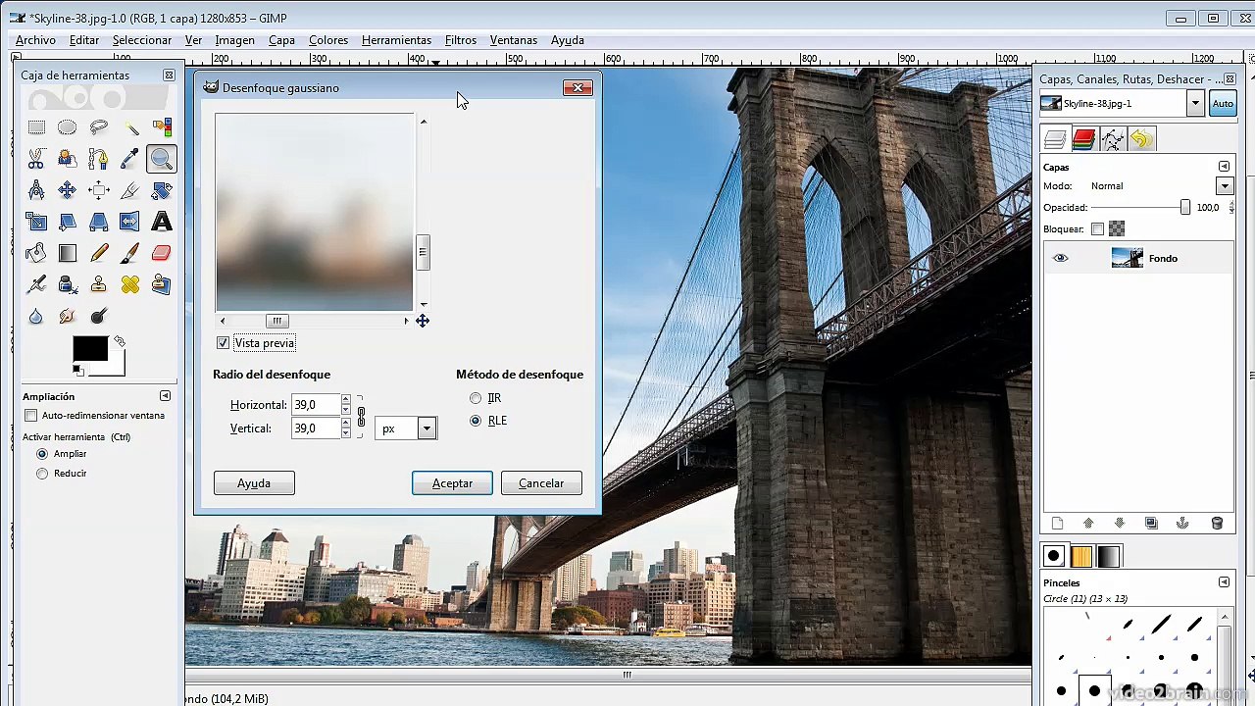Image resolution: width=1255 pixels, height=706 pixels.
Task: Hide the Fondo layer via eye icon
Action: point(1060,259)
